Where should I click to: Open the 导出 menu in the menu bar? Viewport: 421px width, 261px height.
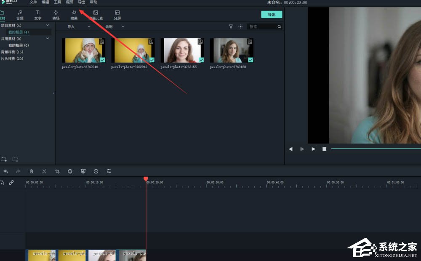point(81,2)
